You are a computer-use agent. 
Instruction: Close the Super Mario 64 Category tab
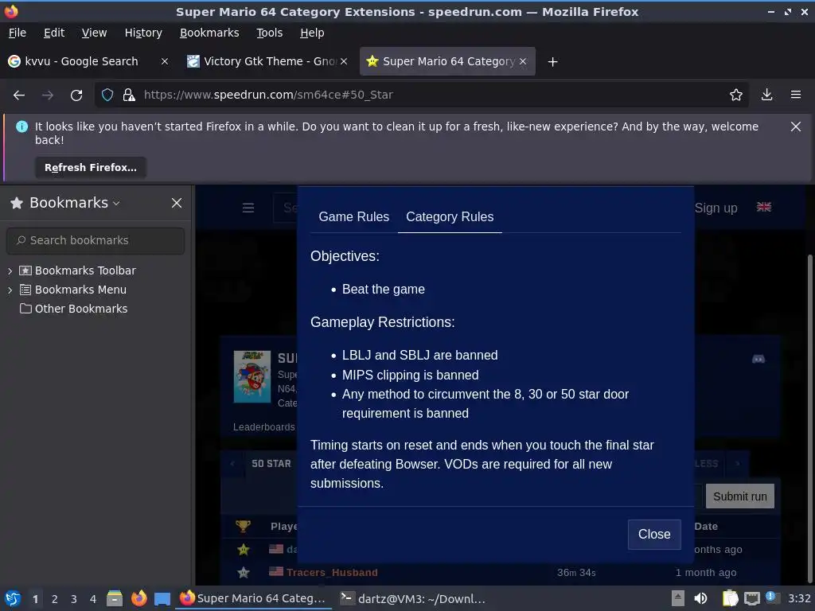[523, 61]
